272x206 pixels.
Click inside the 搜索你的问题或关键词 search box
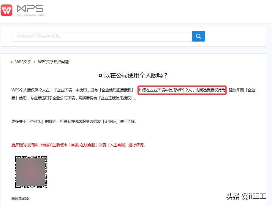click(101, 36)
